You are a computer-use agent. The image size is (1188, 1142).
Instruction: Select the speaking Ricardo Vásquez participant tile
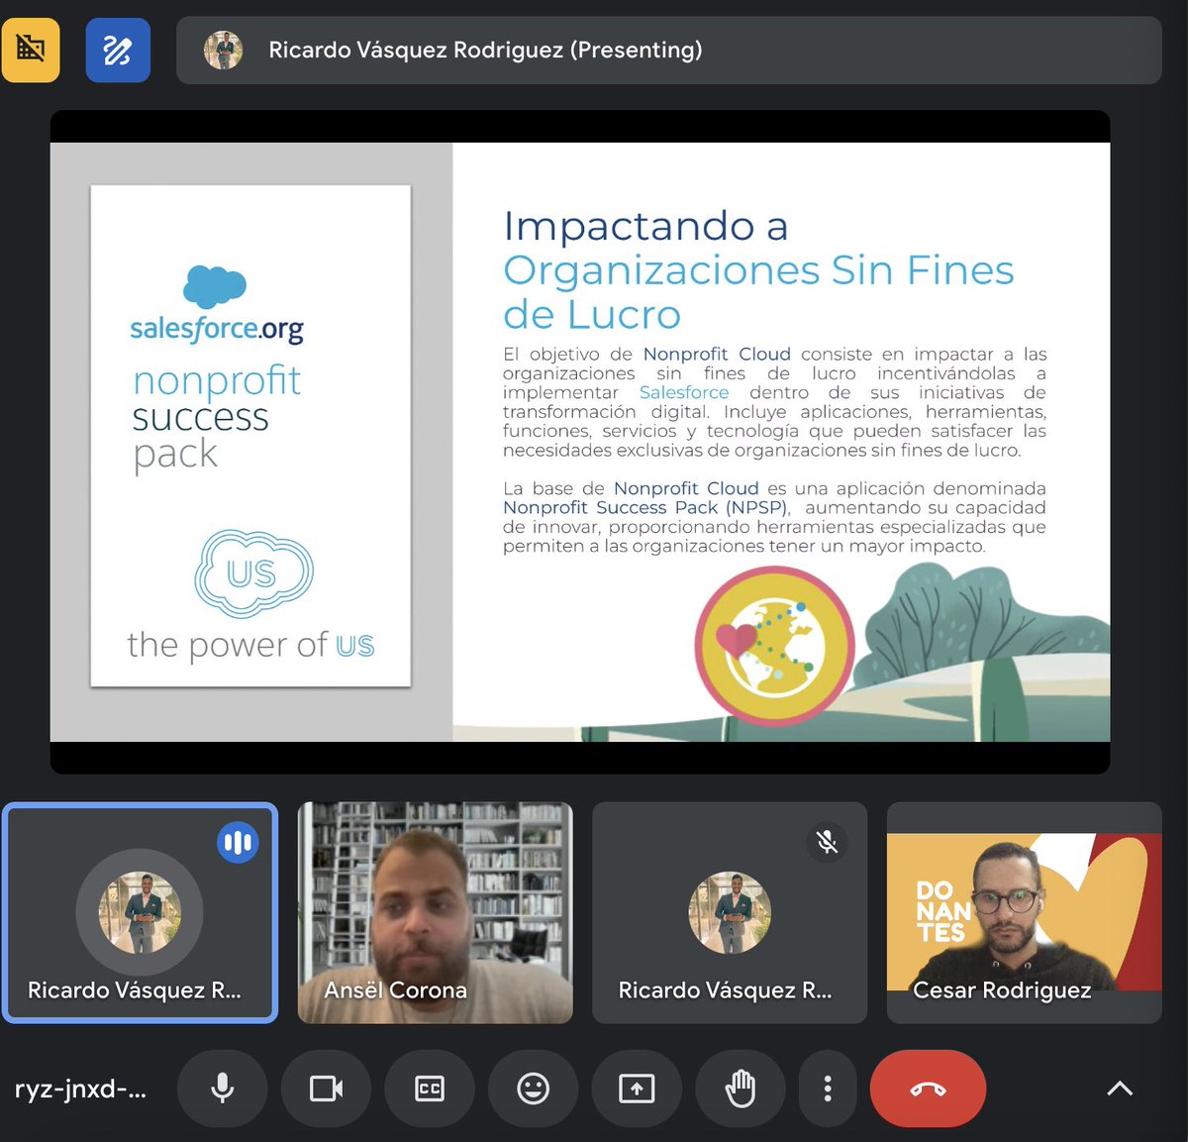point(141,912)
